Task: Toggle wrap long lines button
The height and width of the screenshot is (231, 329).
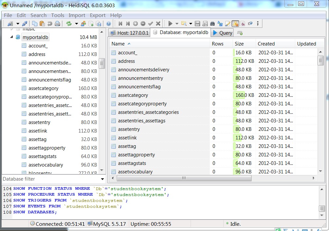Action: click(x=250, y=24)
